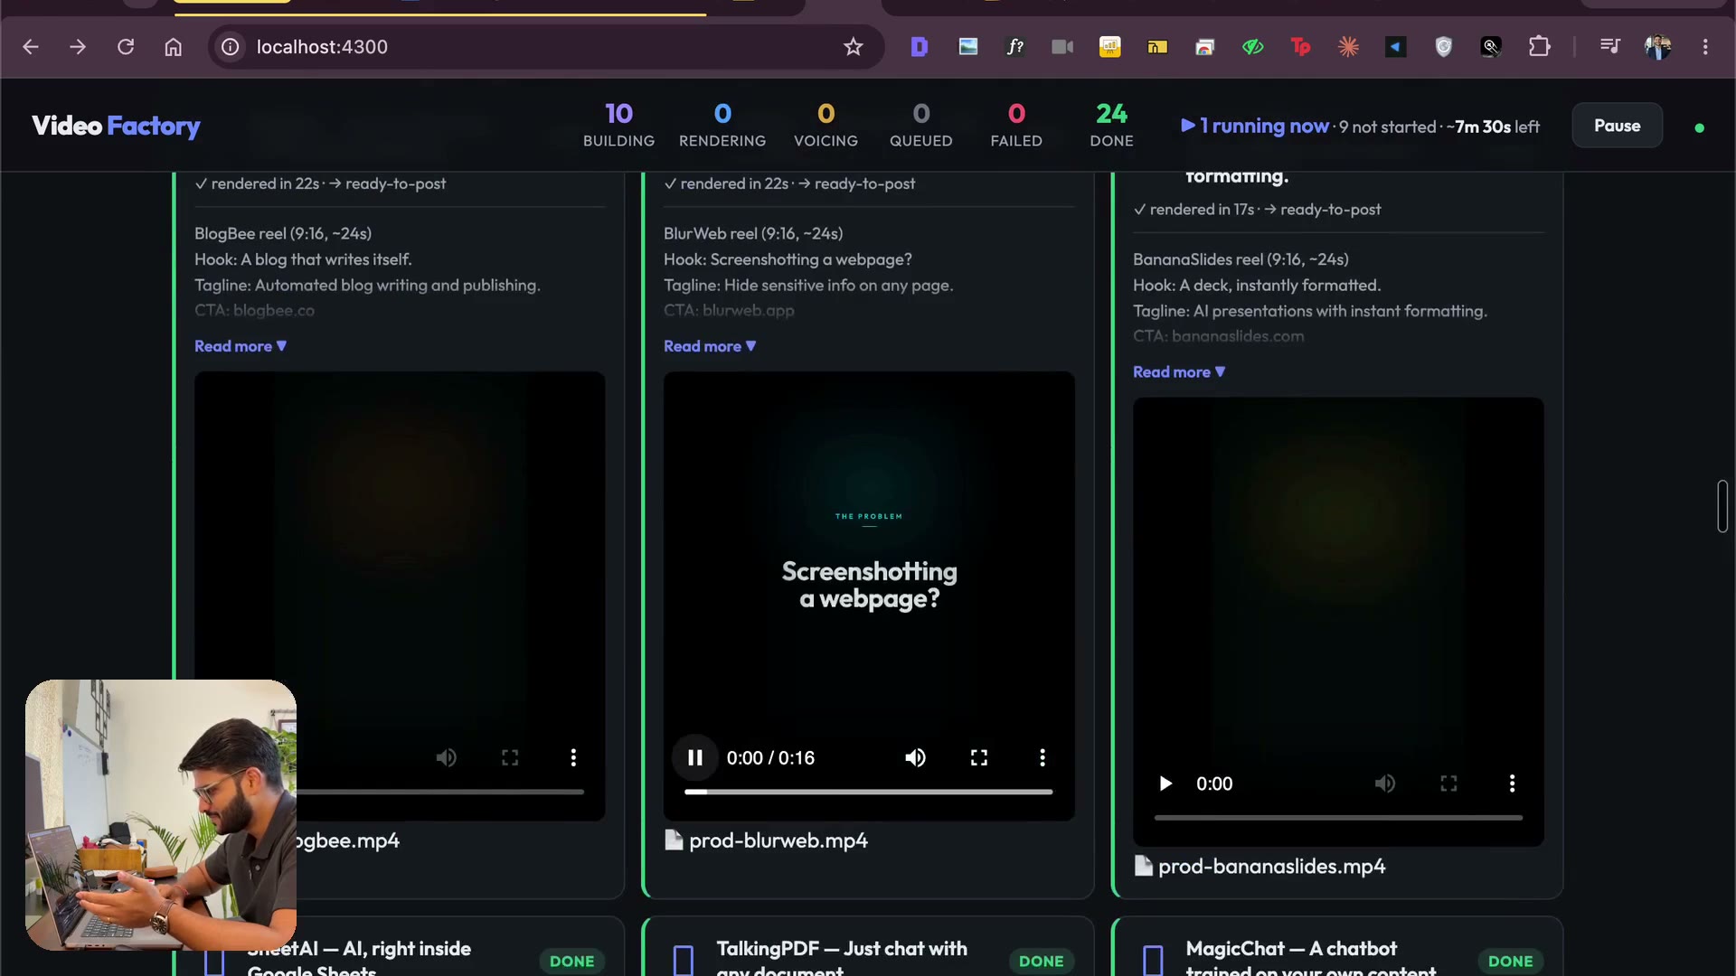
Task: Open the Chrome profile avatar
Action: click(1657, 47)
